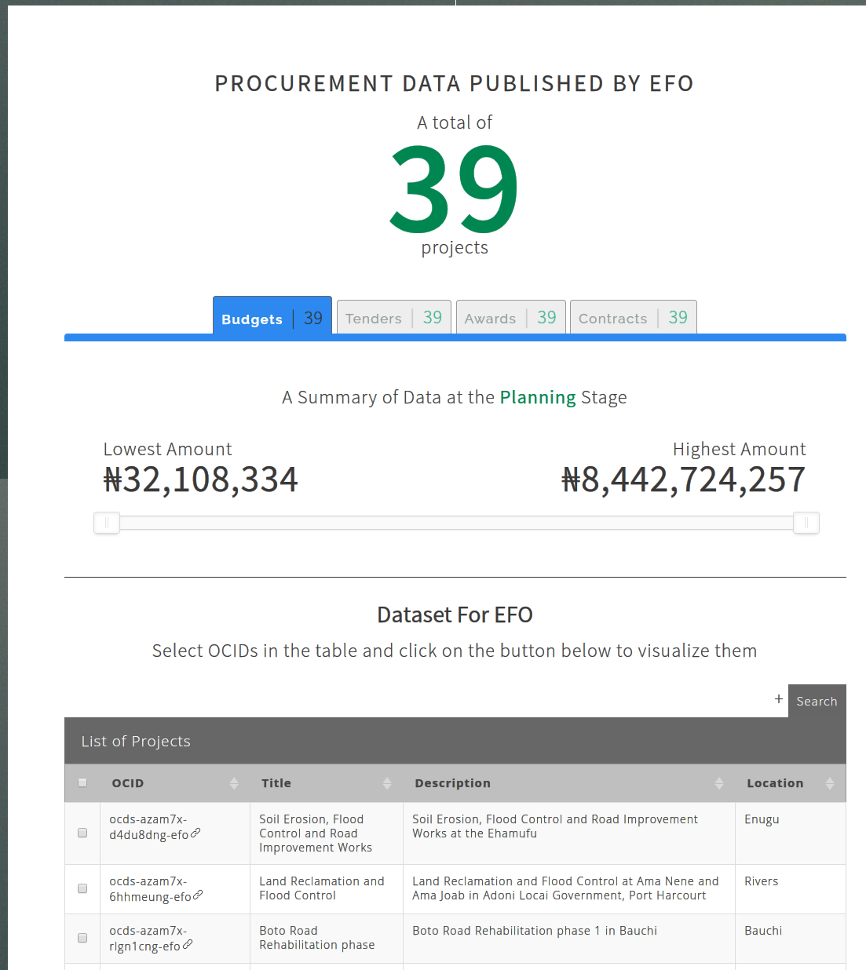The image size is (866, 970).
Task: Click link icon beside ocds-azam7x-6hhmeung-efo
Action: [x=199, y=895]
